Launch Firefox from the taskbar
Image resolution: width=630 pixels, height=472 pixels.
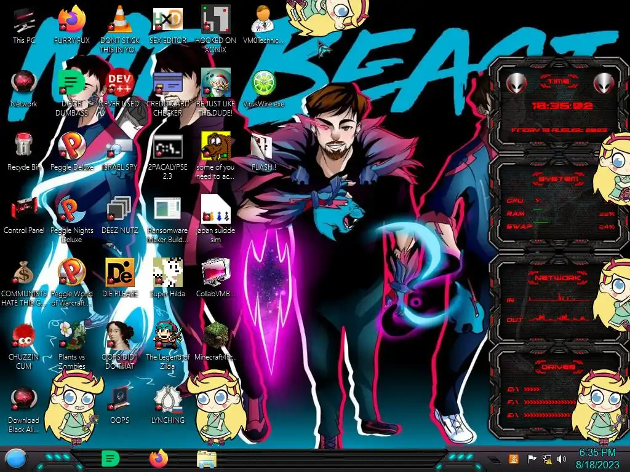tap(159, 458)
